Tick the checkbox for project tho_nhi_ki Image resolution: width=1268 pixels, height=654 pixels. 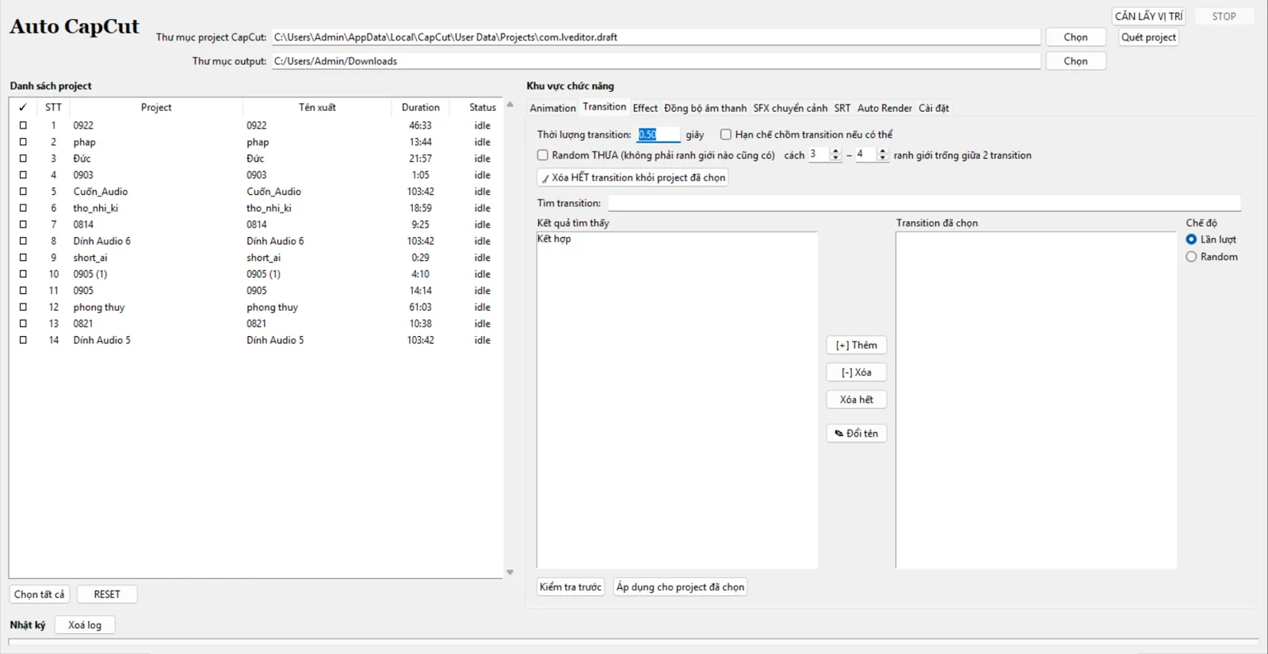tap(23, 208)
